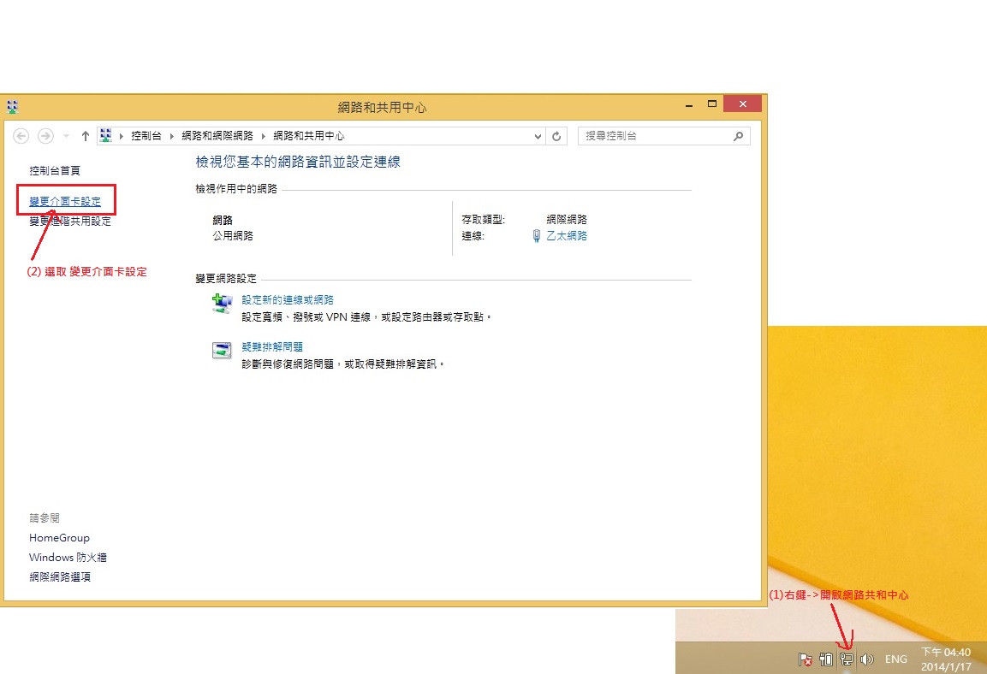Open recent locations dropdown arrow
Viewport: 987px width, 674px height.
click(66, 136)
